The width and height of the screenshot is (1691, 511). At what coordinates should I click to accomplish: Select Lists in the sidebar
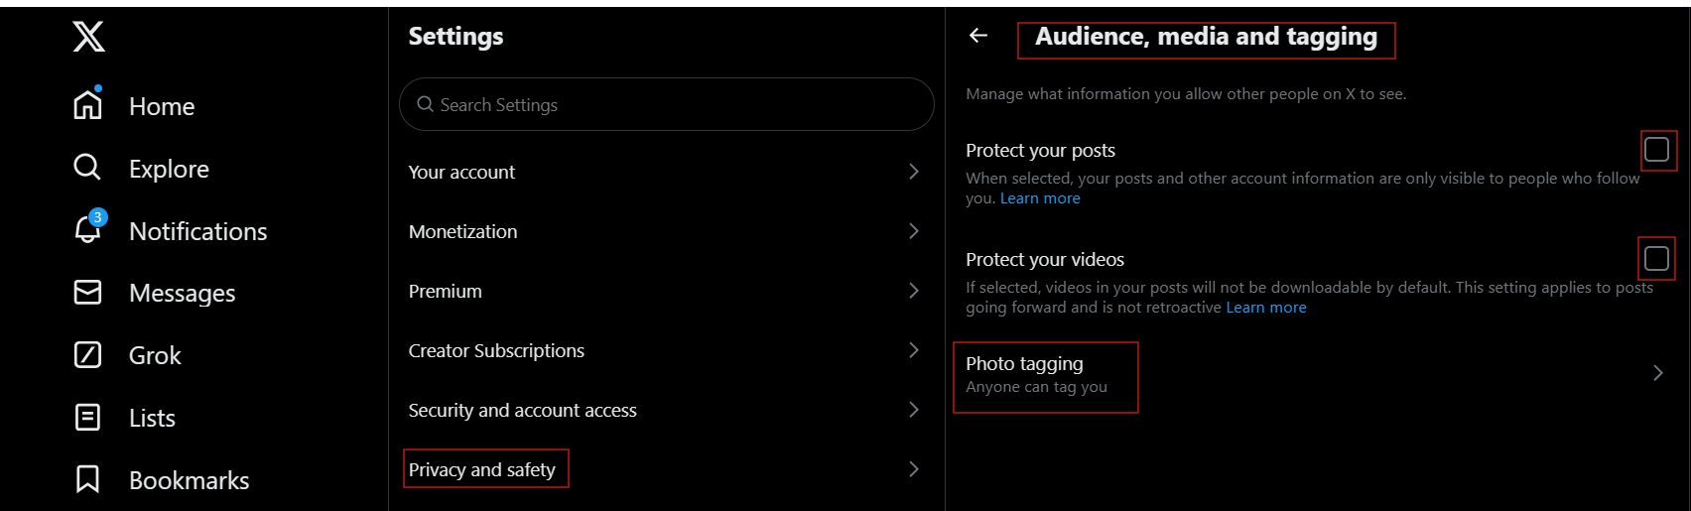(152, 418)
